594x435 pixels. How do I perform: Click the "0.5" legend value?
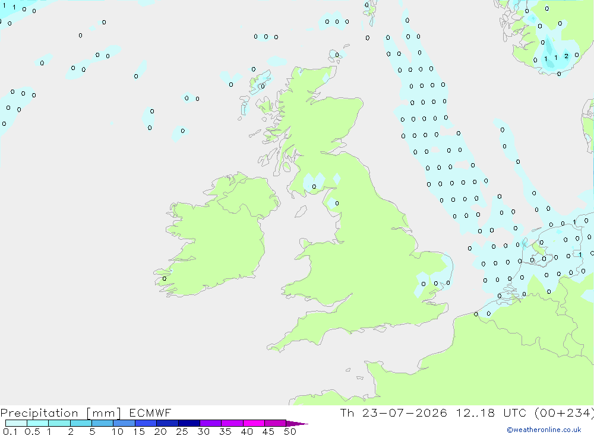[x=32, y=431]
